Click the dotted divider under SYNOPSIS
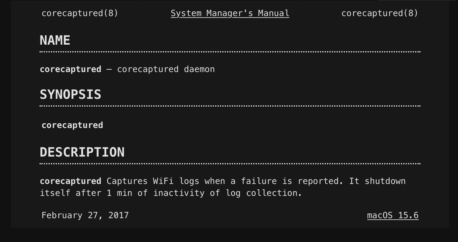The height and width of the screenshot is (242, 458). pyautogui.click(x=230, y=106)
